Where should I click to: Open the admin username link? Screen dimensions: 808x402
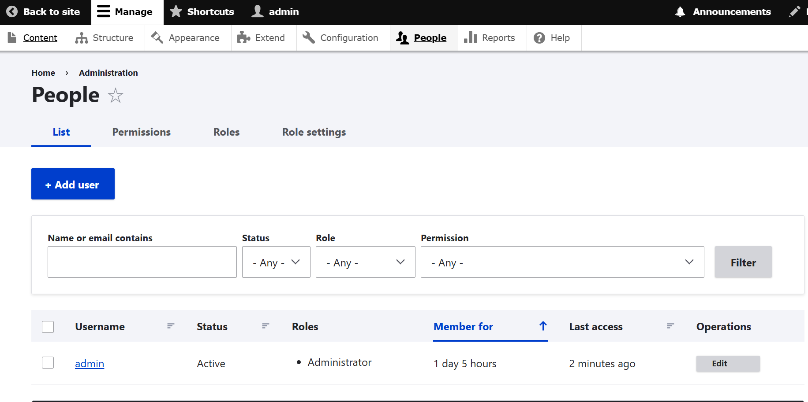coord(90,364)
